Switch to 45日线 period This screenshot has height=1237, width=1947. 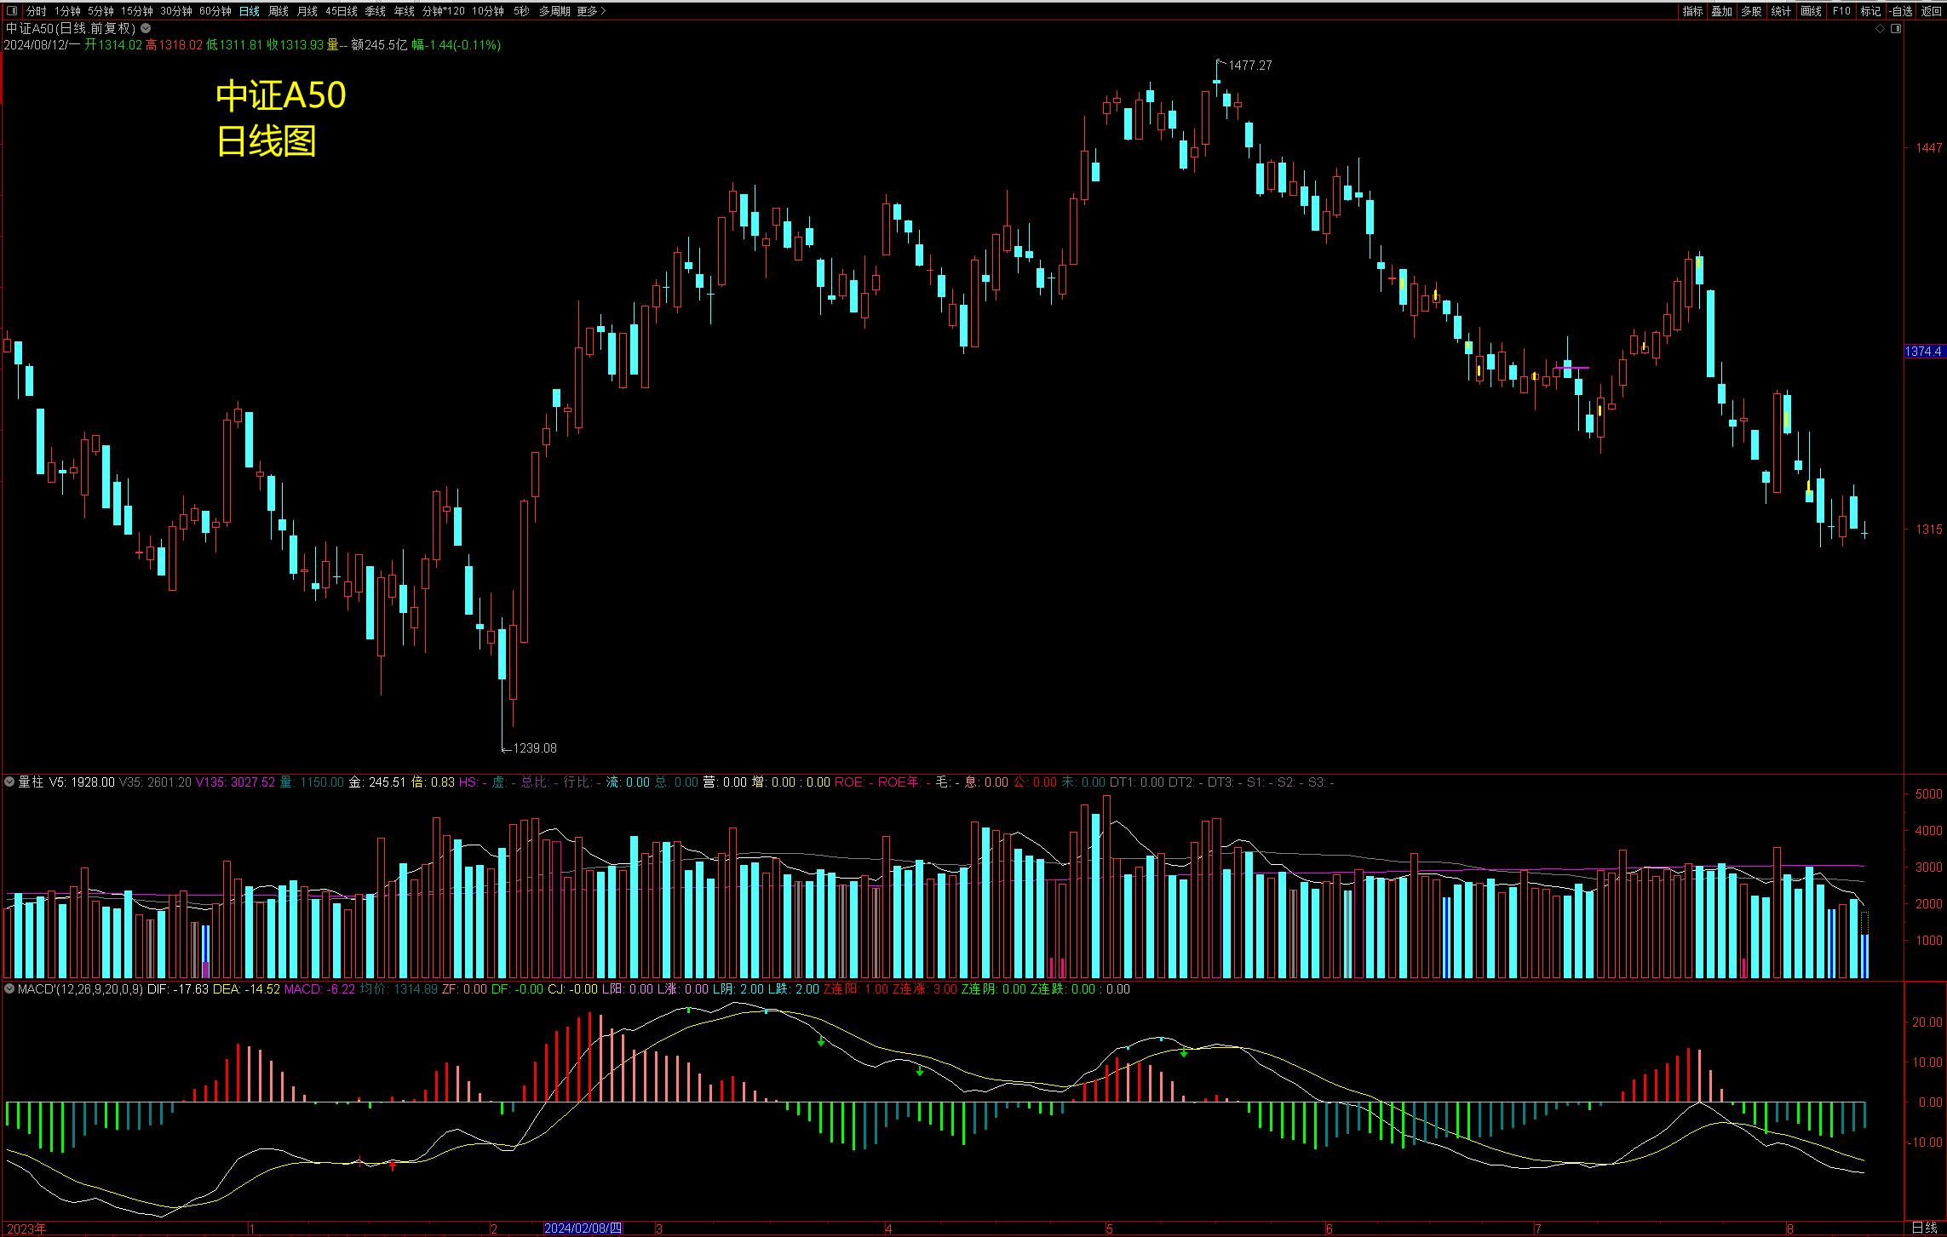point(342,11)
